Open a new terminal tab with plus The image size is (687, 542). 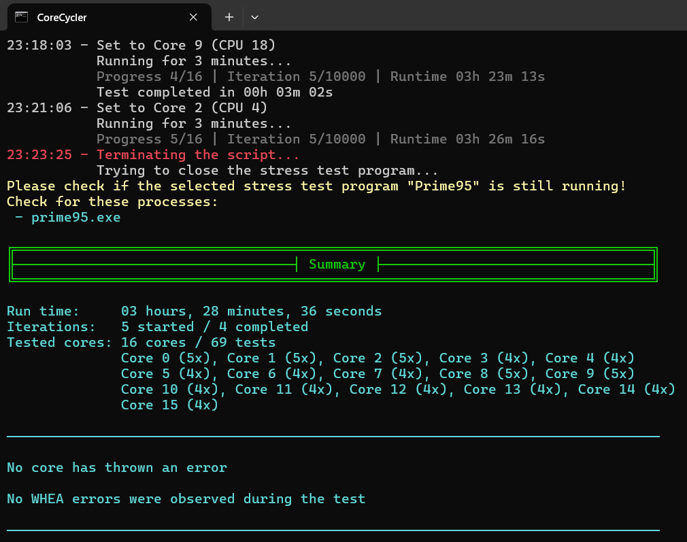click(229, 17)
